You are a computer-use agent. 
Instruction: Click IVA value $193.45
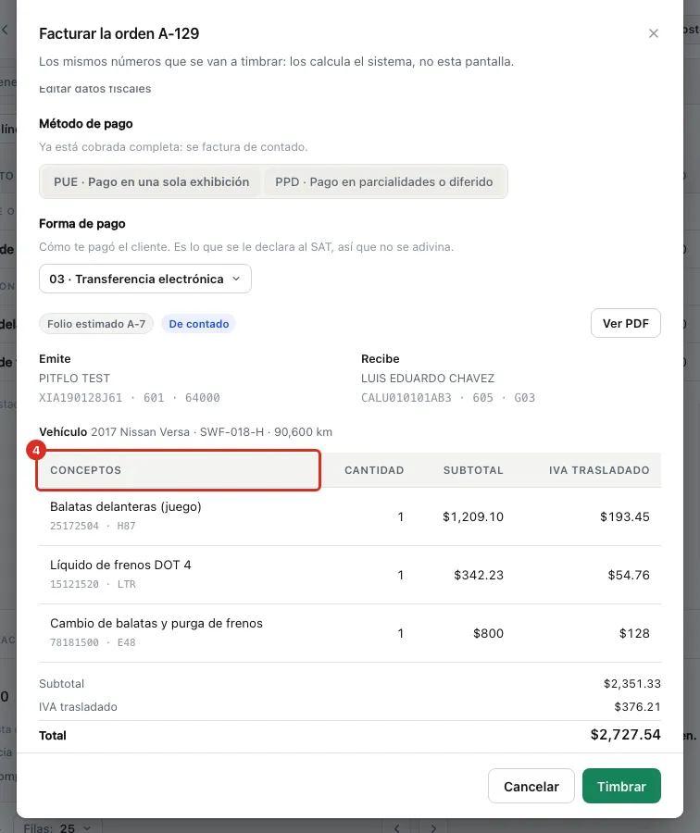[624, 516]
